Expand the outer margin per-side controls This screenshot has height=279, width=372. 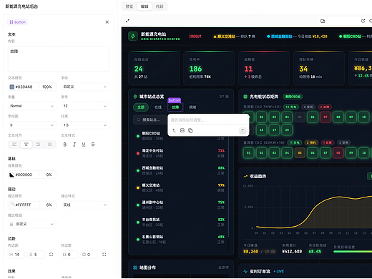pos(104,255)
